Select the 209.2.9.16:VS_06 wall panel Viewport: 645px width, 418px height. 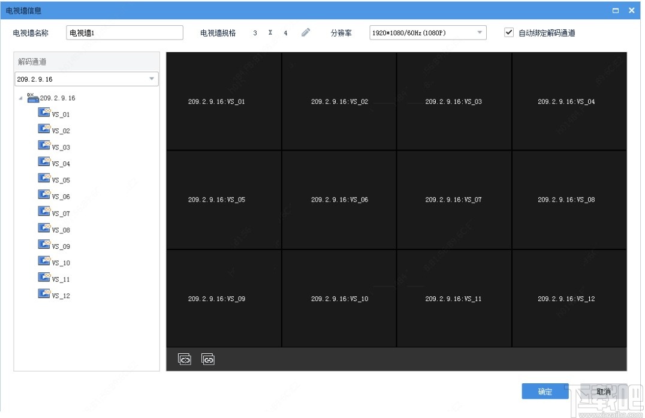[339, 200]
